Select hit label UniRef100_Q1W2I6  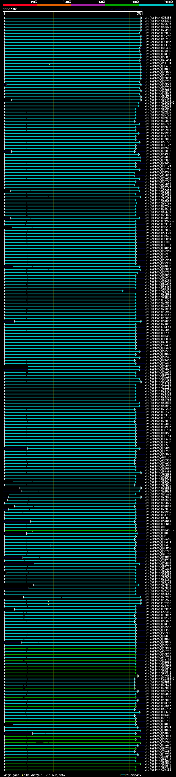coord(158,76)
